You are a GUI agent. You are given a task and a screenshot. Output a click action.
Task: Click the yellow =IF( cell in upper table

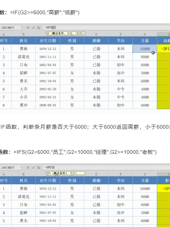click(x=164, y=49)
